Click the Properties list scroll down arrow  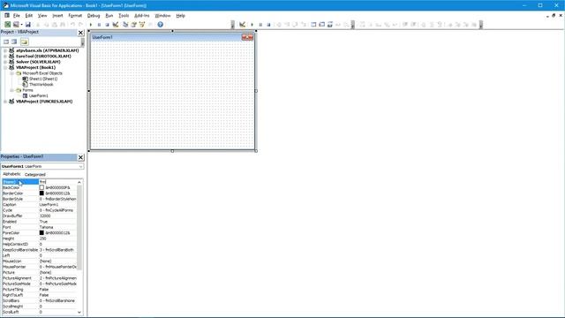[79, 312]
